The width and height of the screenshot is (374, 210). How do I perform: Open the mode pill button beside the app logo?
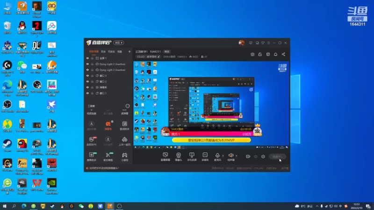click(x=119, y=43)
